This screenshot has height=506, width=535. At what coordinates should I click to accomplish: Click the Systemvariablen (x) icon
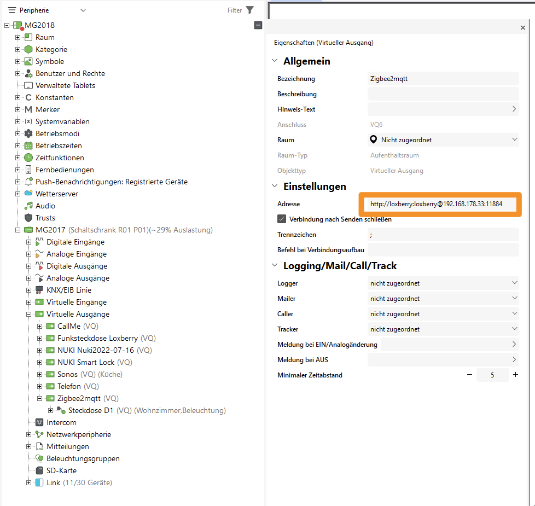[x=28, y=121]
